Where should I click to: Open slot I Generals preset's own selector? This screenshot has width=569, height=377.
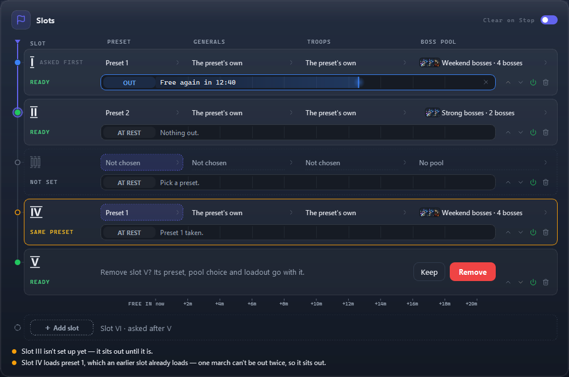(242, 63)
